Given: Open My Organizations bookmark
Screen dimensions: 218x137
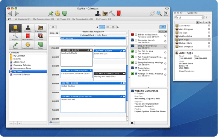Looking at the screenshot, I should pyautogui.click(x=44, y=19).
